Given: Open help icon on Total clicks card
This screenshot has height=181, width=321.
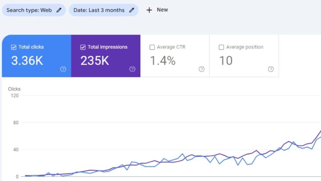Looking at the screenshot, I should click(63, 69).
